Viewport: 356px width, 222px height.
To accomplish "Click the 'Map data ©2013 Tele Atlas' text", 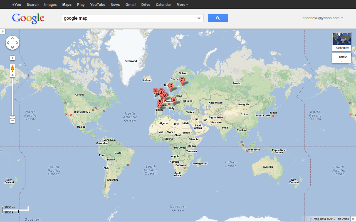I will [x=331, y=219].
